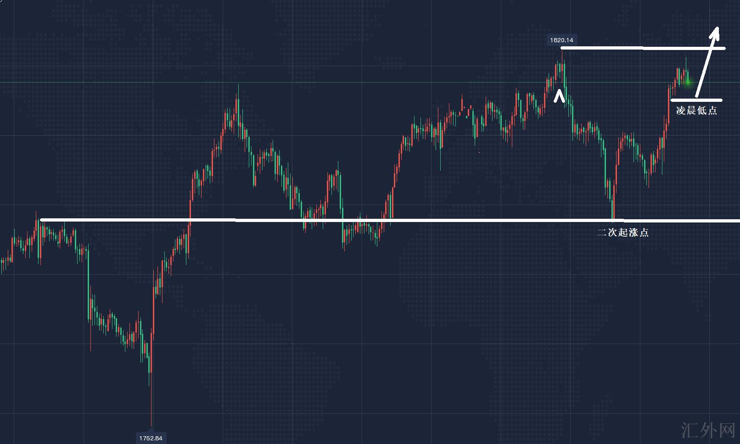Viewport: 740px width, 444px height.
Task: Click the candle wick bottom above 1752.84
Action: click(x=151, y=424)
